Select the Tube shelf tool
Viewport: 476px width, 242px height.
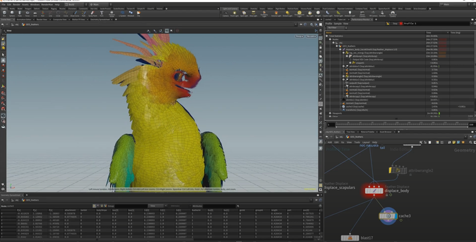coord(20,13)
